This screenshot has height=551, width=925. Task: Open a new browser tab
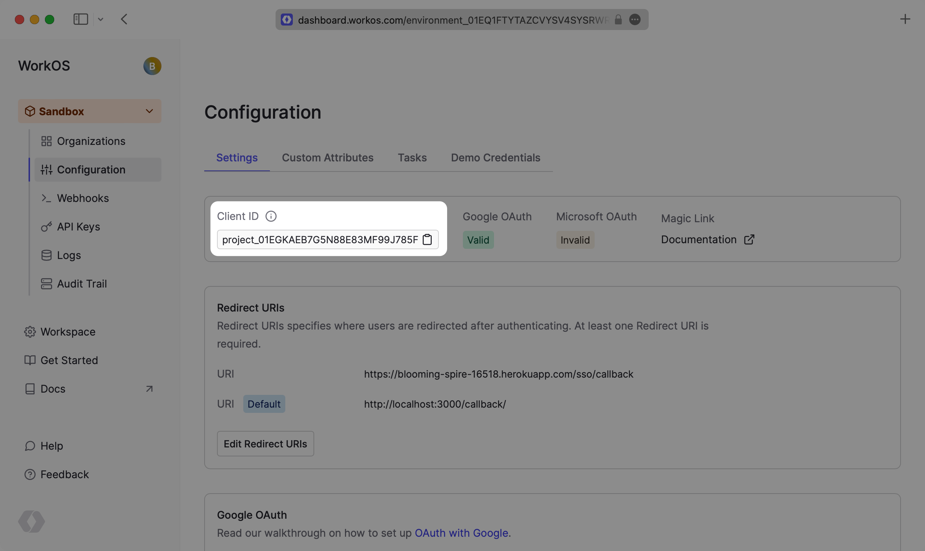click(905, 19)
